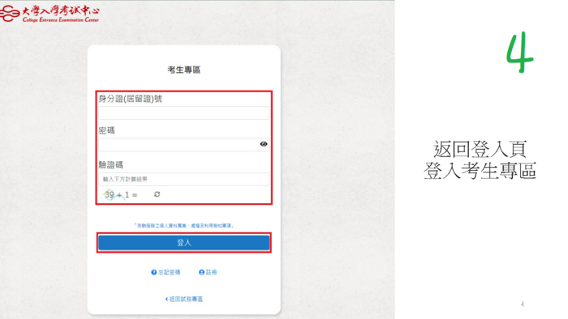Go back via 返回試務專區 link

coord(184,299)
